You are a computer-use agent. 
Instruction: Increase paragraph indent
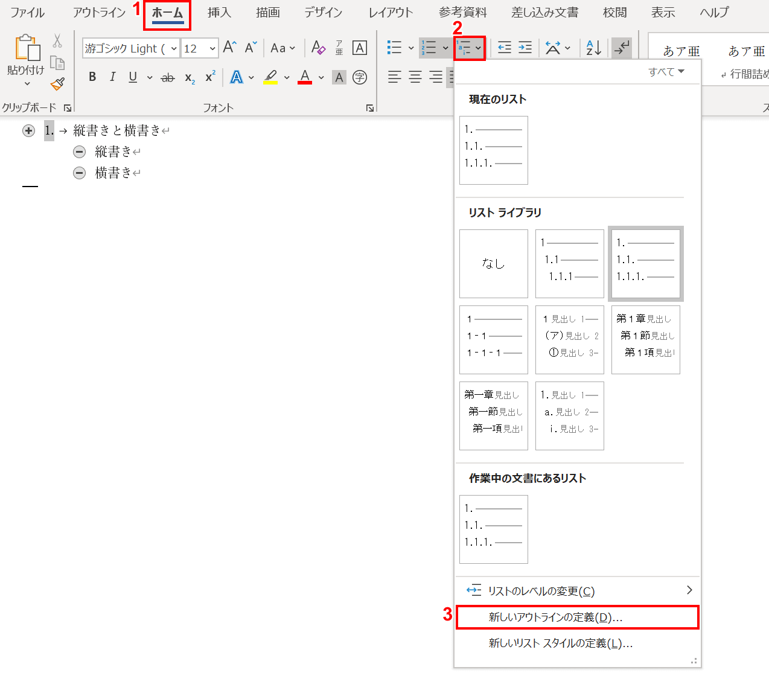tap(525, 48)
